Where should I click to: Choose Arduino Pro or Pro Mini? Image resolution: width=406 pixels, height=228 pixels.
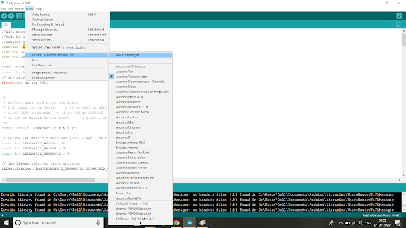pos(141,153)
